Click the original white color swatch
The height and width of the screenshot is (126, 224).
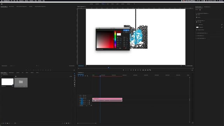pos(119,34)
